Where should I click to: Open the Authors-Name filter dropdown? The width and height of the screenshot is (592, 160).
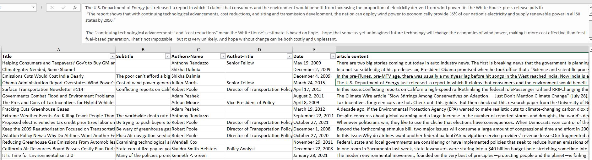tap(223, 56)
